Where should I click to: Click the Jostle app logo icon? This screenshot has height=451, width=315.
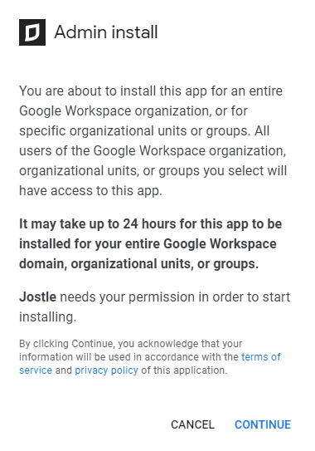click(32, 32)
